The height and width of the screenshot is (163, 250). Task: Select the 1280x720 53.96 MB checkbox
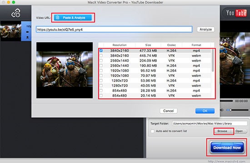point(101,81)
